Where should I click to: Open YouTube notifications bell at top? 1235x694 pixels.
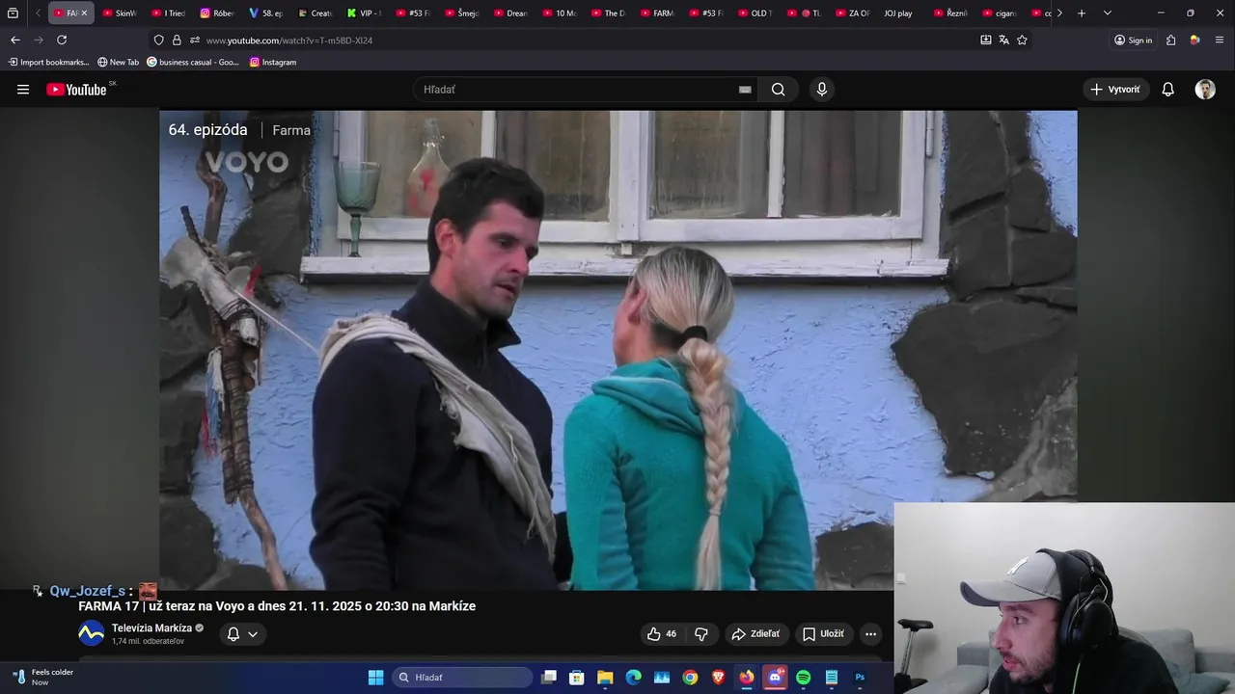[1167, 90]
